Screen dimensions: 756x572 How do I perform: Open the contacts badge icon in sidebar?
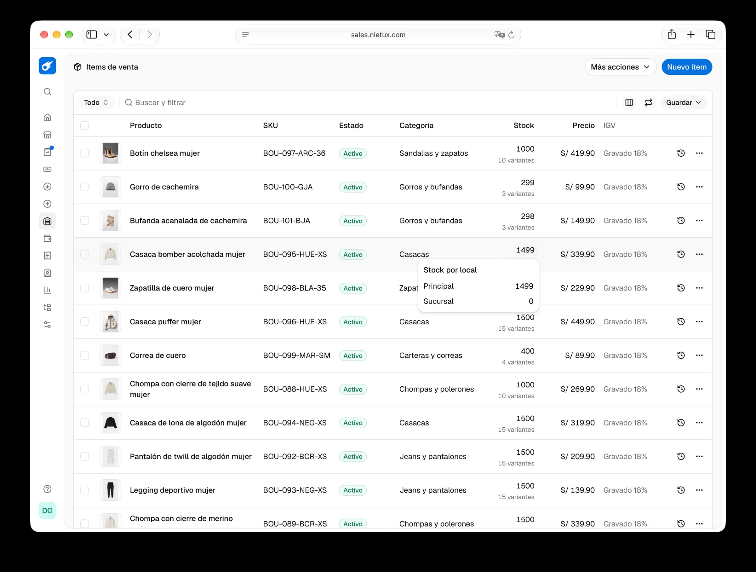(48, 273)
